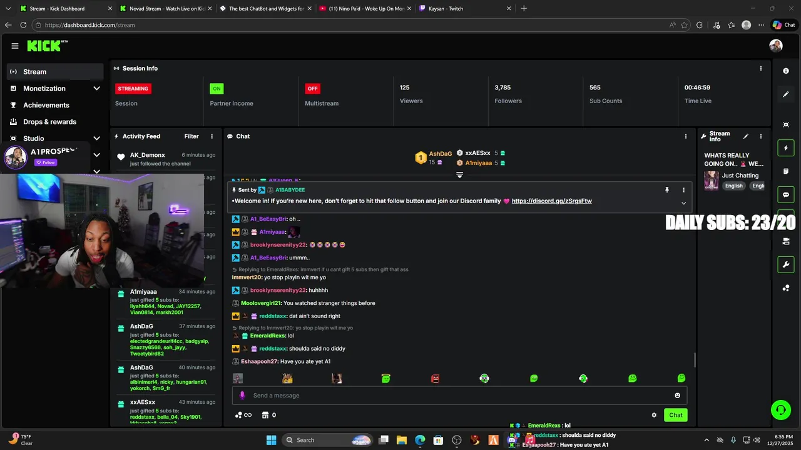Click the Copilot Chat button in browser
This screenshot has height=450, width=801.
[x=784, y=25]
